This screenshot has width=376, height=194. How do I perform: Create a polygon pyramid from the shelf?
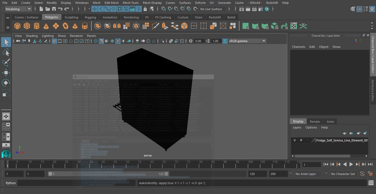(x=75, y=26)
